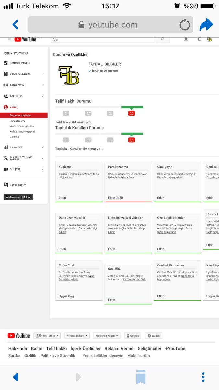
Task: Click the search magnifier button
Action: point(162,39)
